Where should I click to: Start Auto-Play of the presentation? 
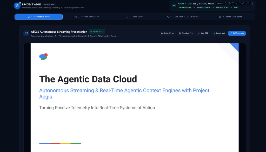167,34
